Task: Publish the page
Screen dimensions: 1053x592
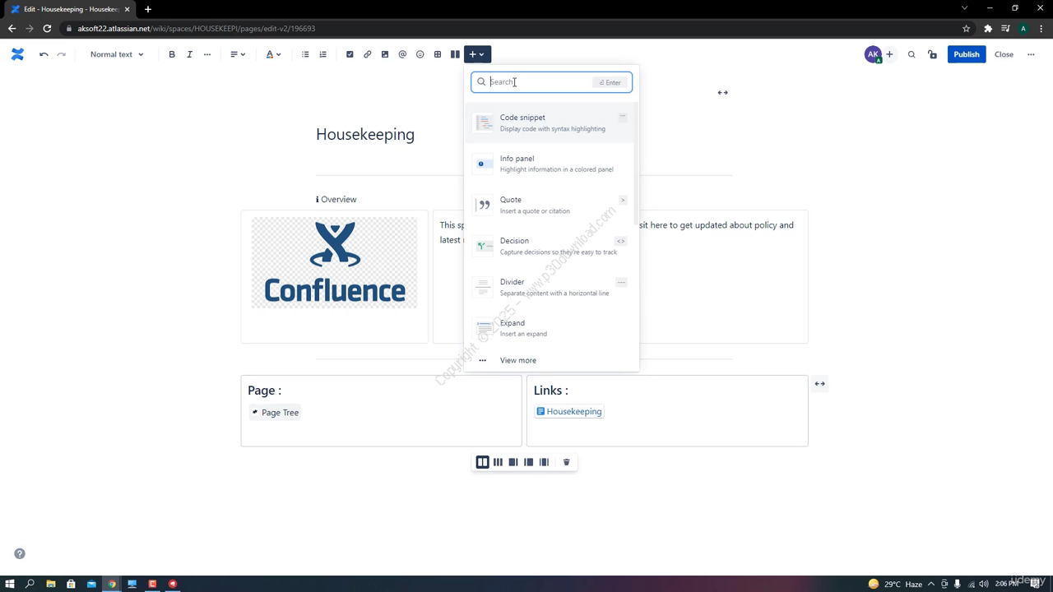Action: coord(967,54)
